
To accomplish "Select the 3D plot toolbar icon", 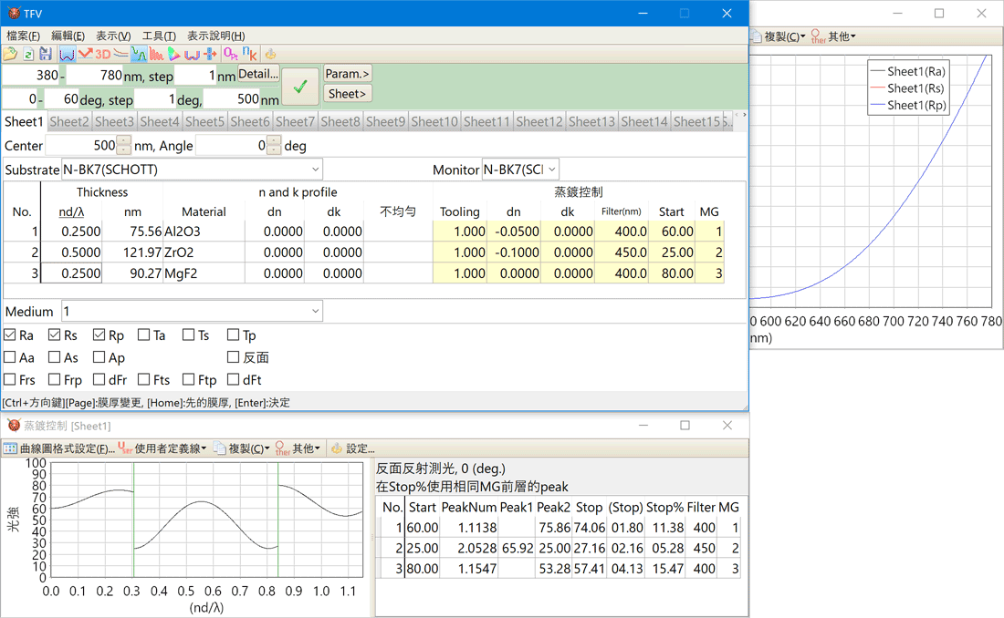I will tap(102, 55).
